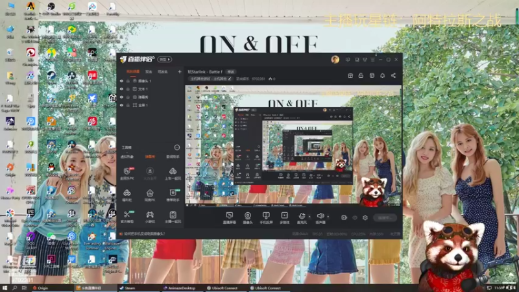The image size is (519, 292).
Task: Open the user avatar in title bar
Action: [x=335, y=59]
